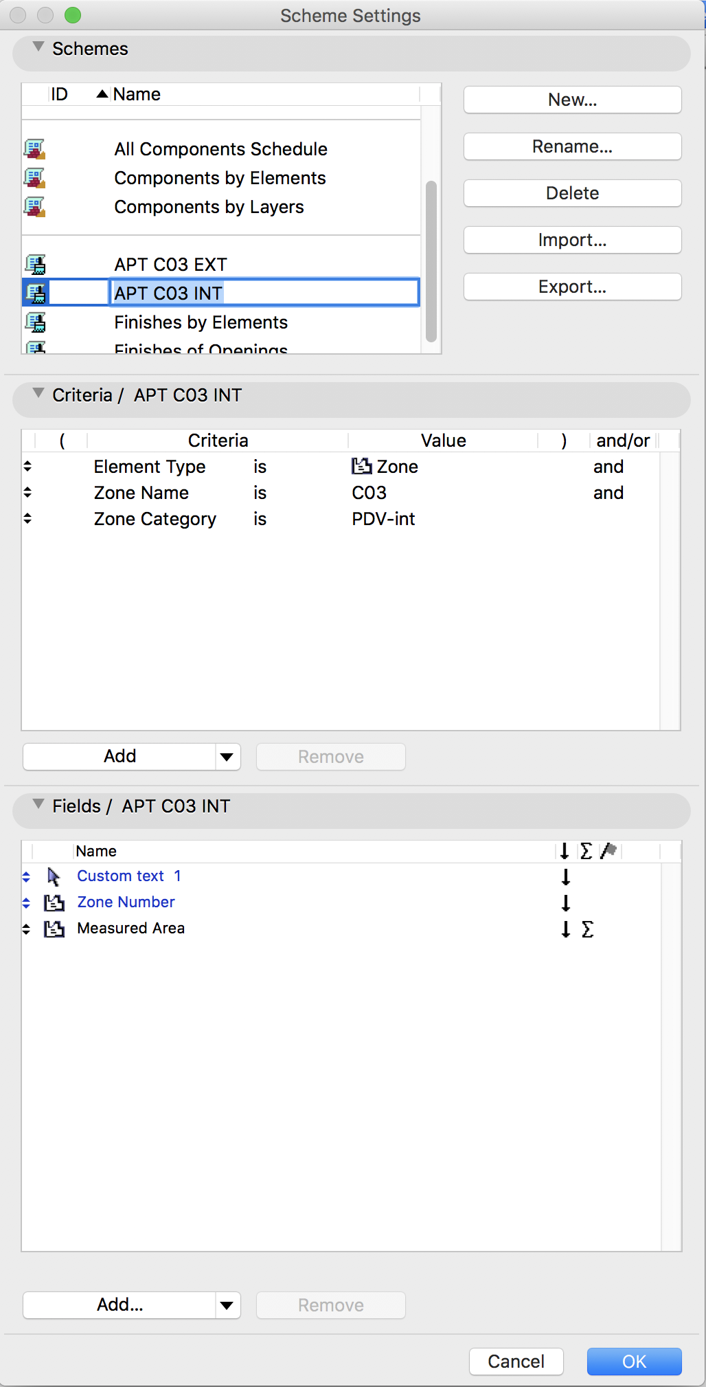Click the Zone icon beside Measured Area field
Image resolution: width=706 pixels, height=1387 pixels.
point(54,929)
